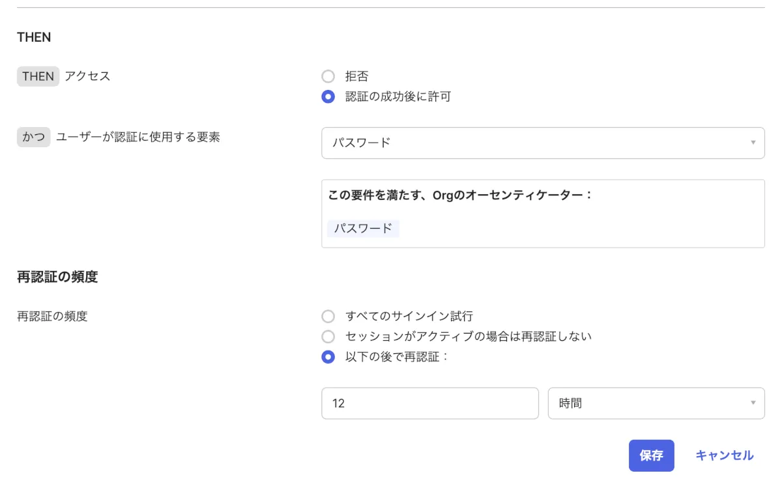
Task: Select 以下の後で再認証 radio button
Action: (328, 357)
